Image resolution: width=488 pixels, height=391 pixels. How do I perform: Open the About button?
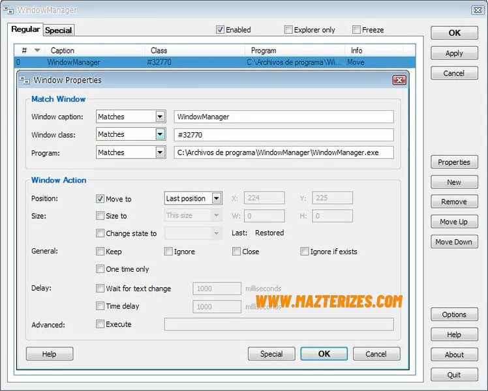click(454, 355)
